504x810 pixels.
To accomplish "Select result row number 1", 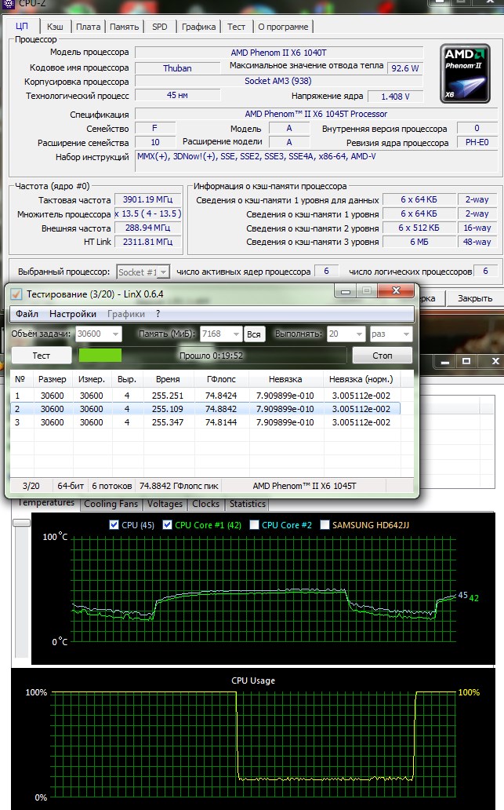I will pyautogui.click(x=205, y=396).
